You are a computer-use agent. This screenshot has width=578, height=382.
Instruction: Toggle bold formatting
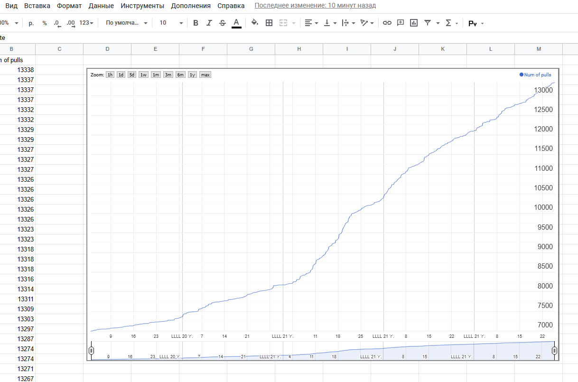click(196, 23)
